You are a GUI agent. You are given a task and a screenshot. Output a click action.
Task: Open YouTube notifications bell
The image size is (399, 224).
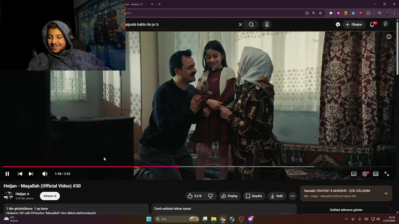click(x=372, y=25)
